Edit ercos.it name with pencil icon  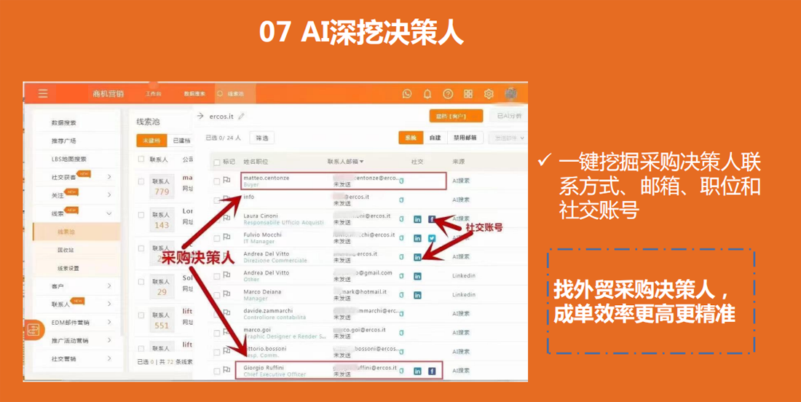pos(242,117)
